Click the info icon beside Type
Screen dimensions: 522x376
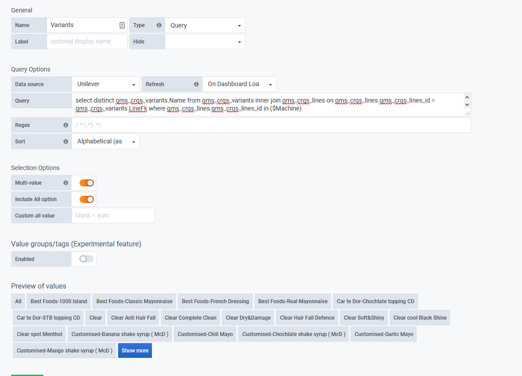pos(159,25)
